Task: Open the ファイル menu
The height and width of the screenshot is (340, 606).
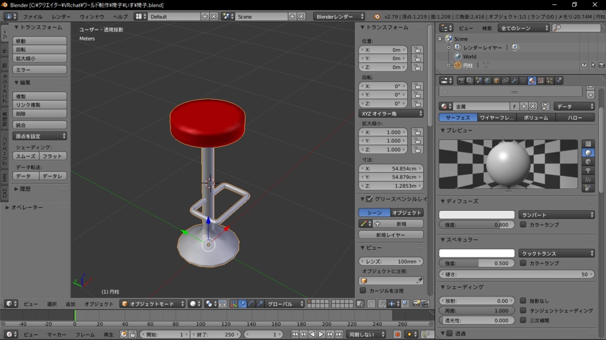Action: point(33,17)
